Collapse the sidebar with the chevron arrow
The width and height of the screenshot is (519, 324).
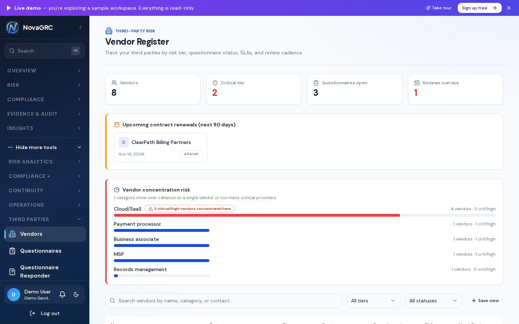click(80, 27)
